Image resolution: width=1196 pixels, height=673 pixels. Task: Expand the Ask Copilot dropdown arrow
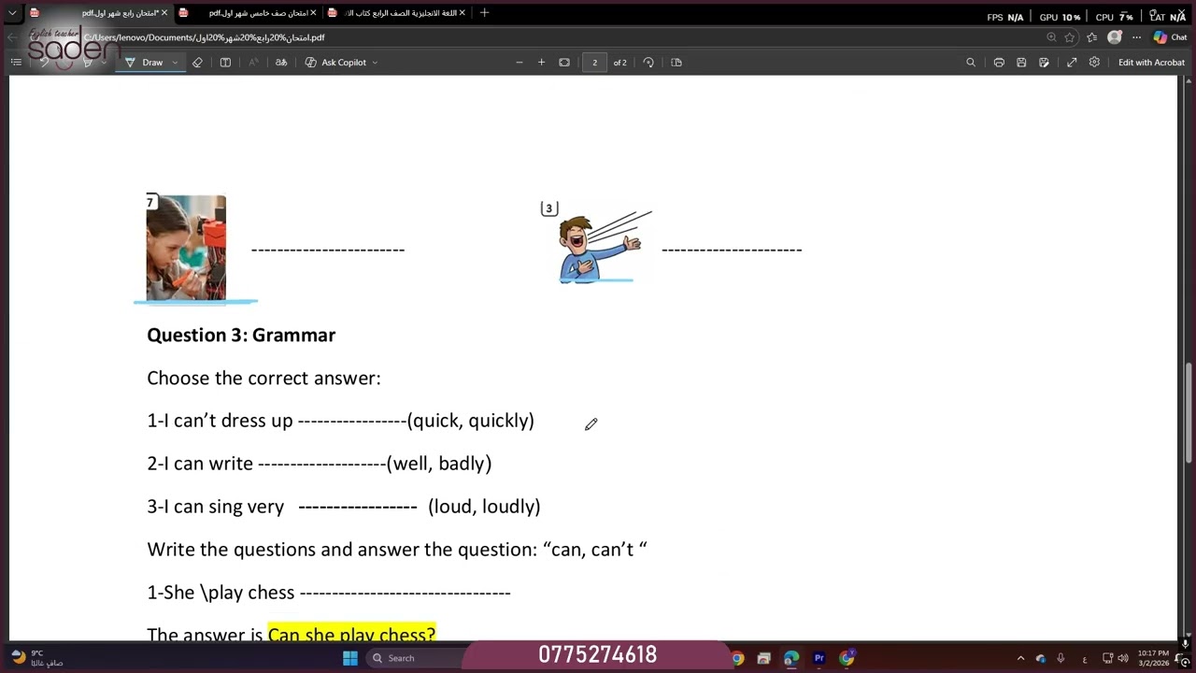pos(375,63)
